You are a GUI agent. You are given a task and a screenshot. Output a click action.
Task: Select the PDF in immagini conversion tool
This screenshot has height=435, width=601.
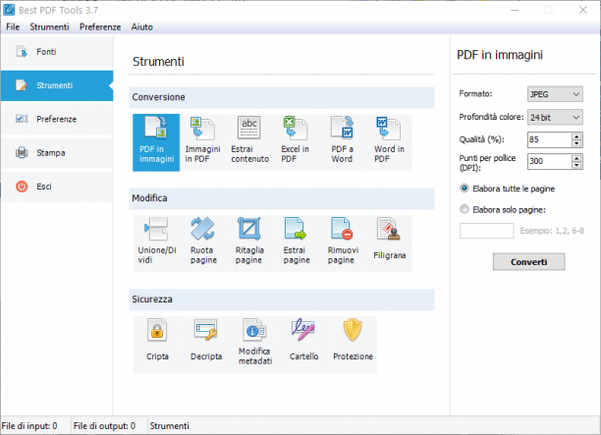pyautogui.click(x=156, y=142)
